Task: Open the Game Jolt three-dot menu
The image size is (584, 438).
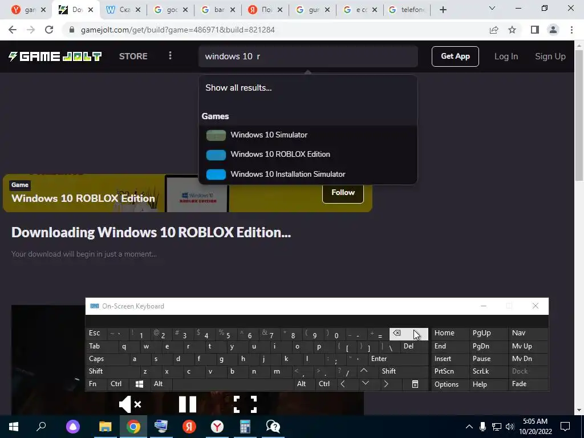Action: coord(170,56)
